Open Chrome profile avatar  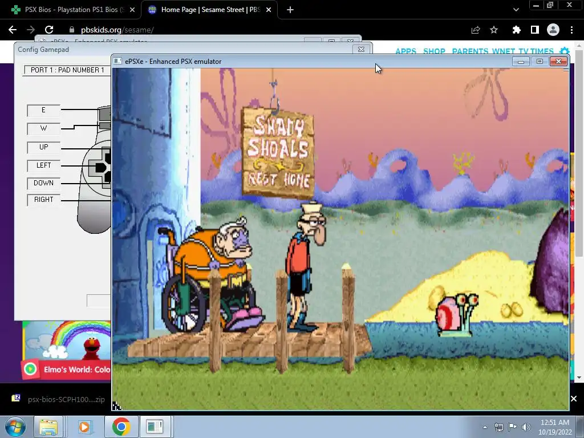pyautogui.click(x=553, y=30)
